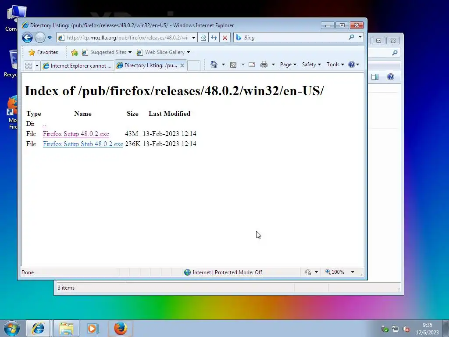Open a new blank tab
Viewport: 449px width, 337px height.
[194, 66]
